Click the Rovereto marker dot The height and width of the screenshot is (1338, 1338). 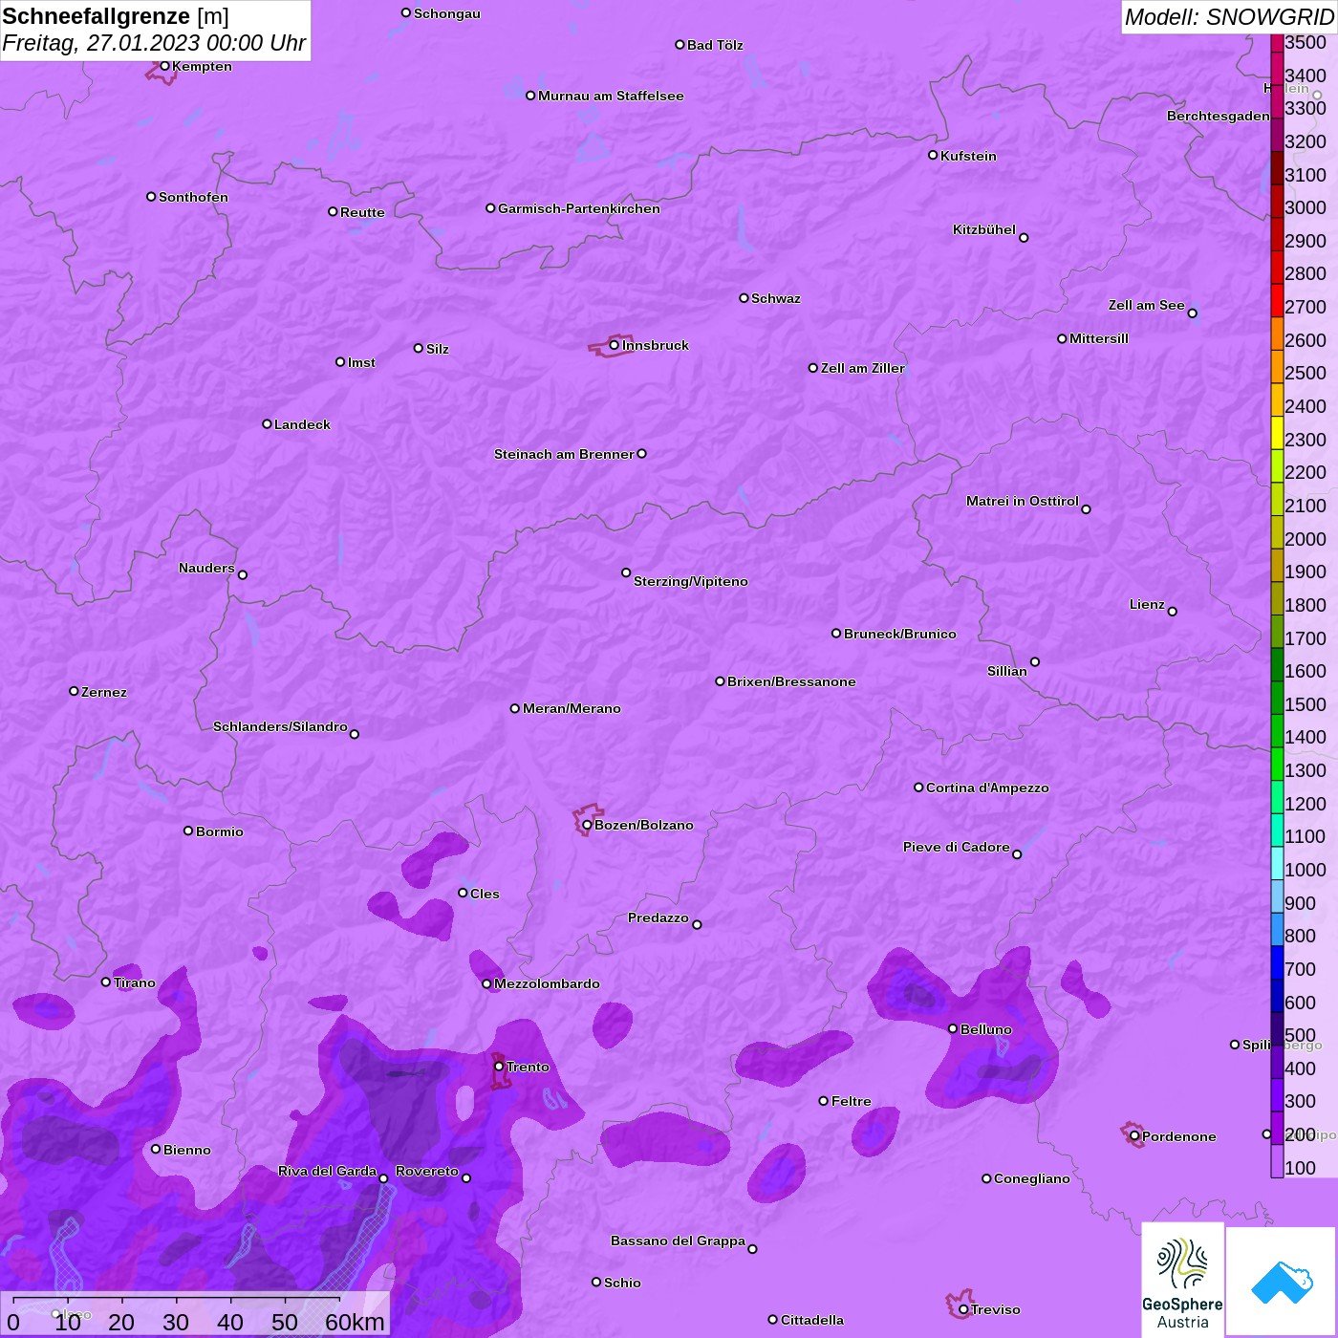tap(466, 1177)
